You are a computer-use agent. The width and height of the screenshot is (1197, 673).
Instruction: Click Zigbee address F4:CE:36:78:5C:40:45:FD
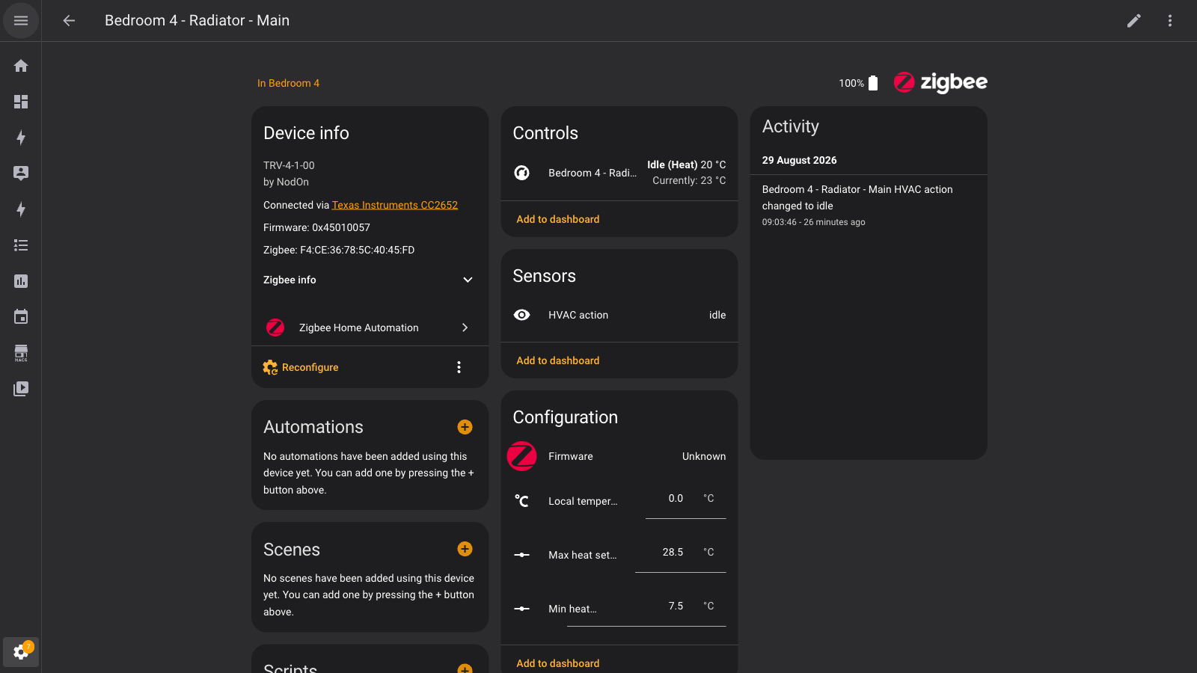click(x=339, y=250)
